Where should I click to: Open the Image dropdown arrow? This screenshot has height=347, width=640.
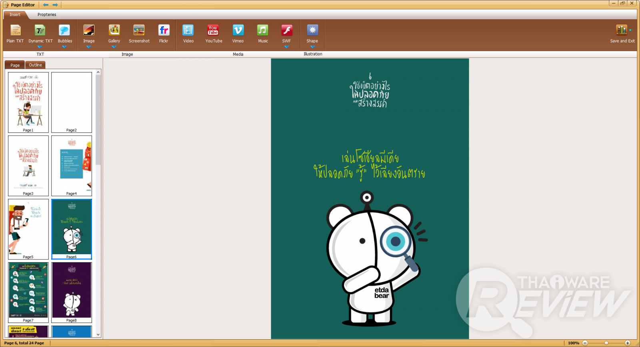click(x=89, y=47)
